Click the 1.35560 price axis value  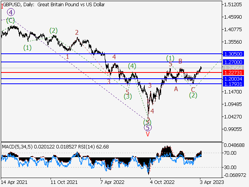[233, 42]
